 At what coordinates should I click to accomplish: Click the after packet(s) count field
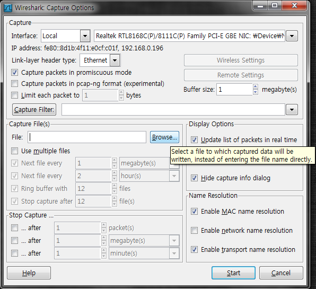[77, 227]
